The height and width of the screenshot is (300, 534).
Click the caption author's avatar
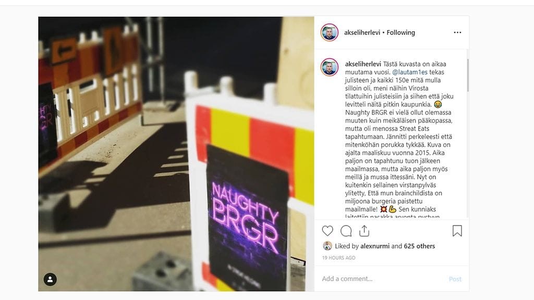click(x=330, y=67)
